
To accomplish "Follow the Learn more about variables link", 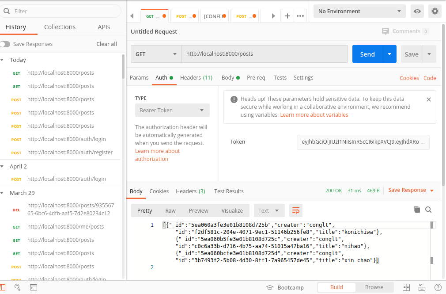I will point(314,115).
